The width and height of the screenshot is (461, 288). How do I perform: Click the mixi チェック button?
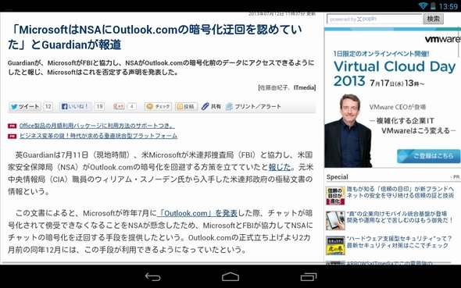click(x=158, y=106)
